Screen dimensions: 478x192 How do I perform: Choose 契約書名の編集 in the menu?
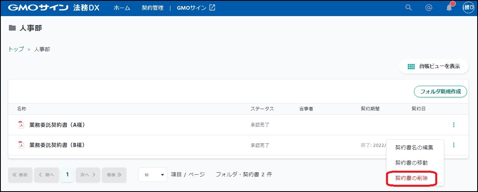click(414, 148)
